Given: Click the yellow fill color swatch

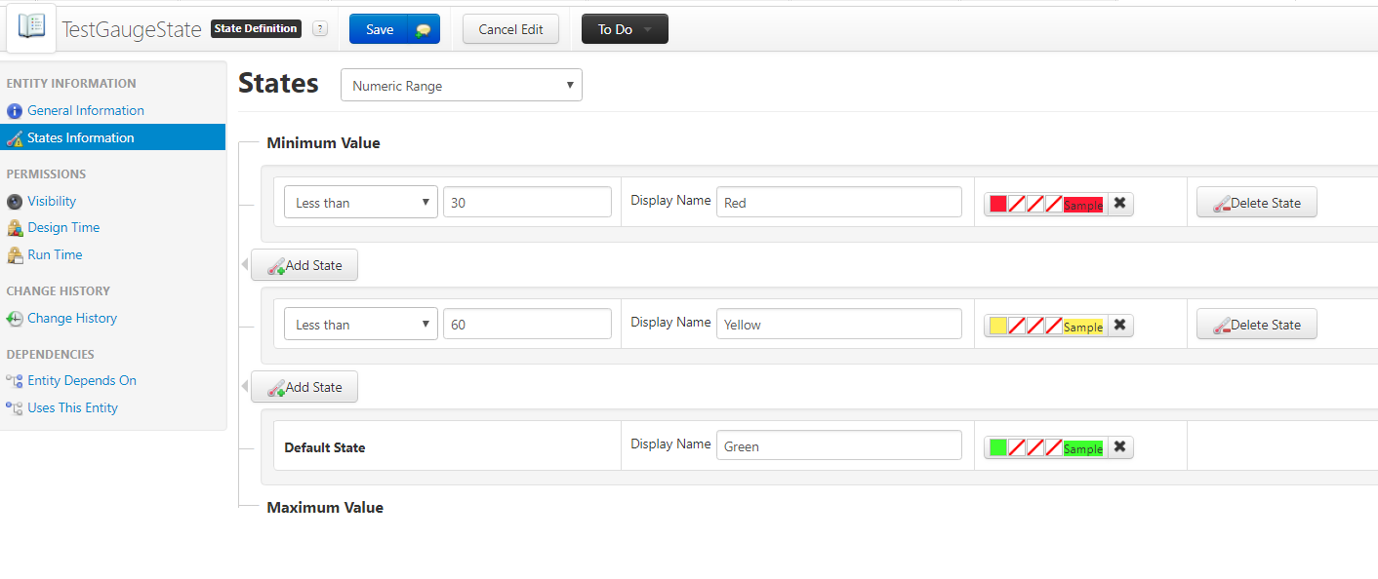Looking at the screenshot, I should click(x=998, y=326).
